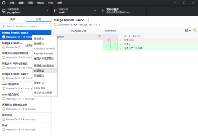Open the 编辑 menu
198x136 pixels.
pyautogui.click(x=21, y=3)
